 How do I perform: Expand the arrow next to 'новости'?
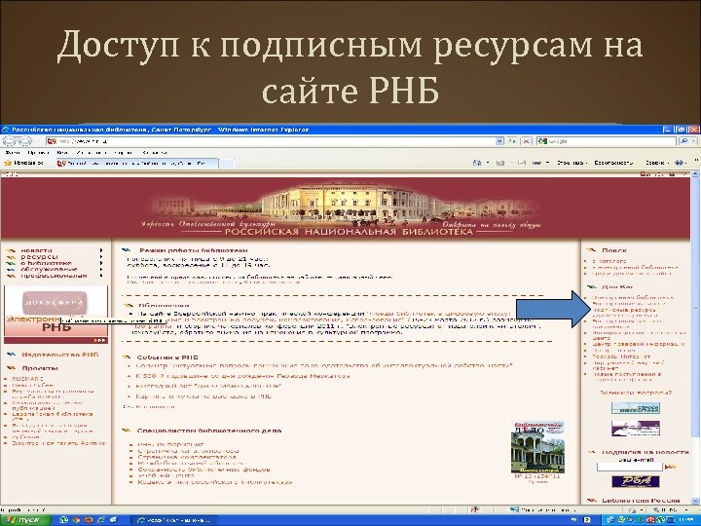(101, 250)
